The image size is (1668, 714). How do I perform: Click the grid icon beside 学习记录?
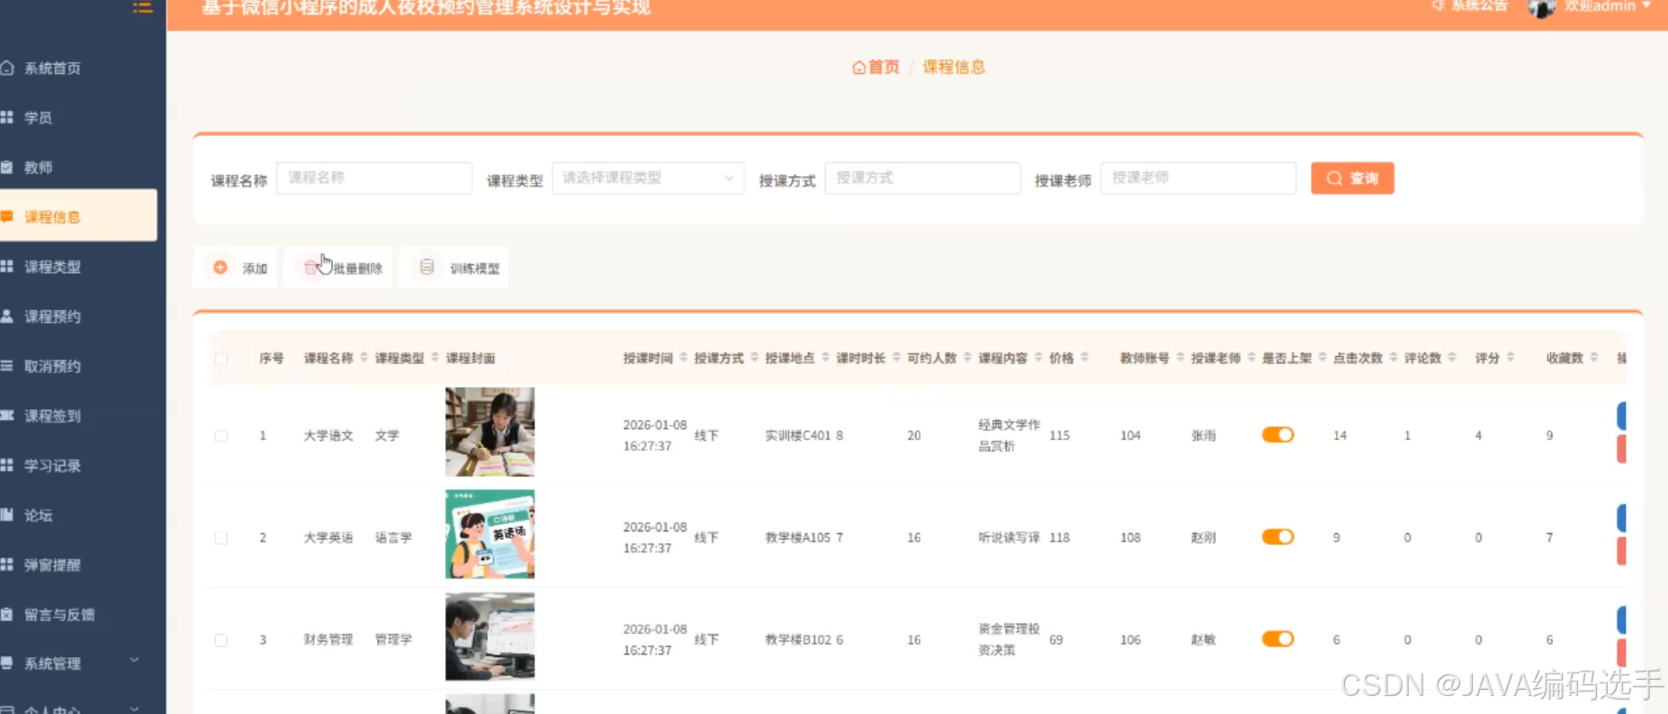(7, 465)
